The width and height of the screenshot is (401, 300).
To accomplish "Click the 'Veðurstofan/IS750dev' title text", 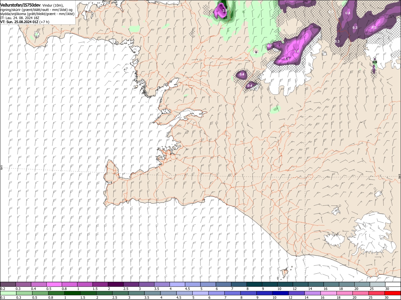I will pos(21,5).
